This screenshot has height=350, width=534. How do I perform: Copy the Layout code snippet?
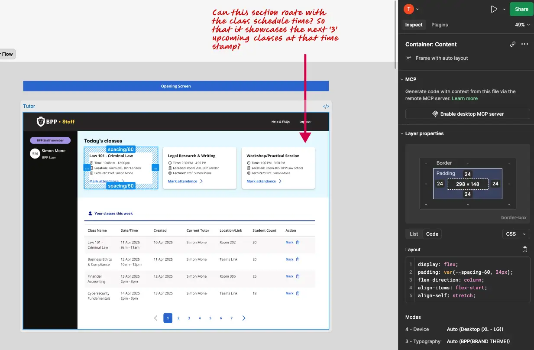point(525,250)
